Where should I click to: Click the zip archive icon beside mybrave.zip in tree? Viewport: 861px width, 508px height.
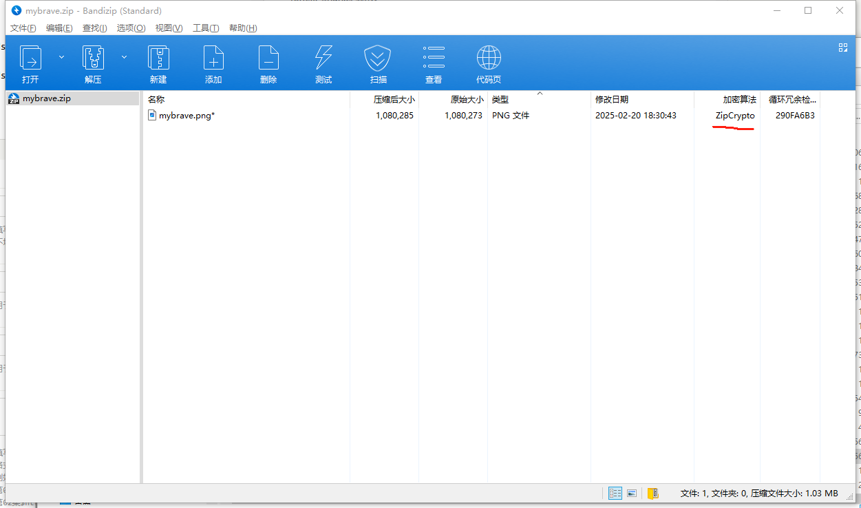pyautogui.click(x=14, y=98)
